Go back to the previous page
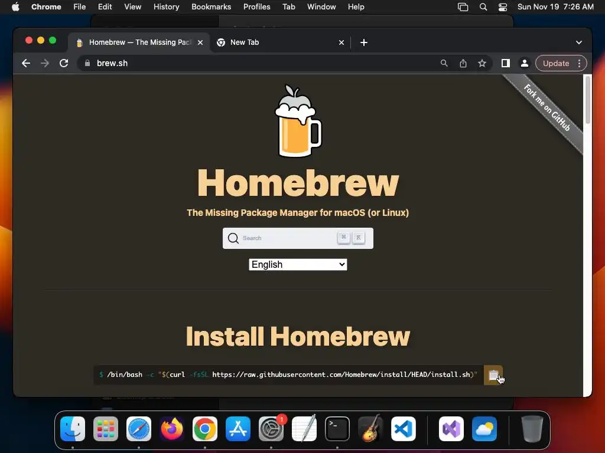Viewport: 605px width, 453px height. point(26,63)
